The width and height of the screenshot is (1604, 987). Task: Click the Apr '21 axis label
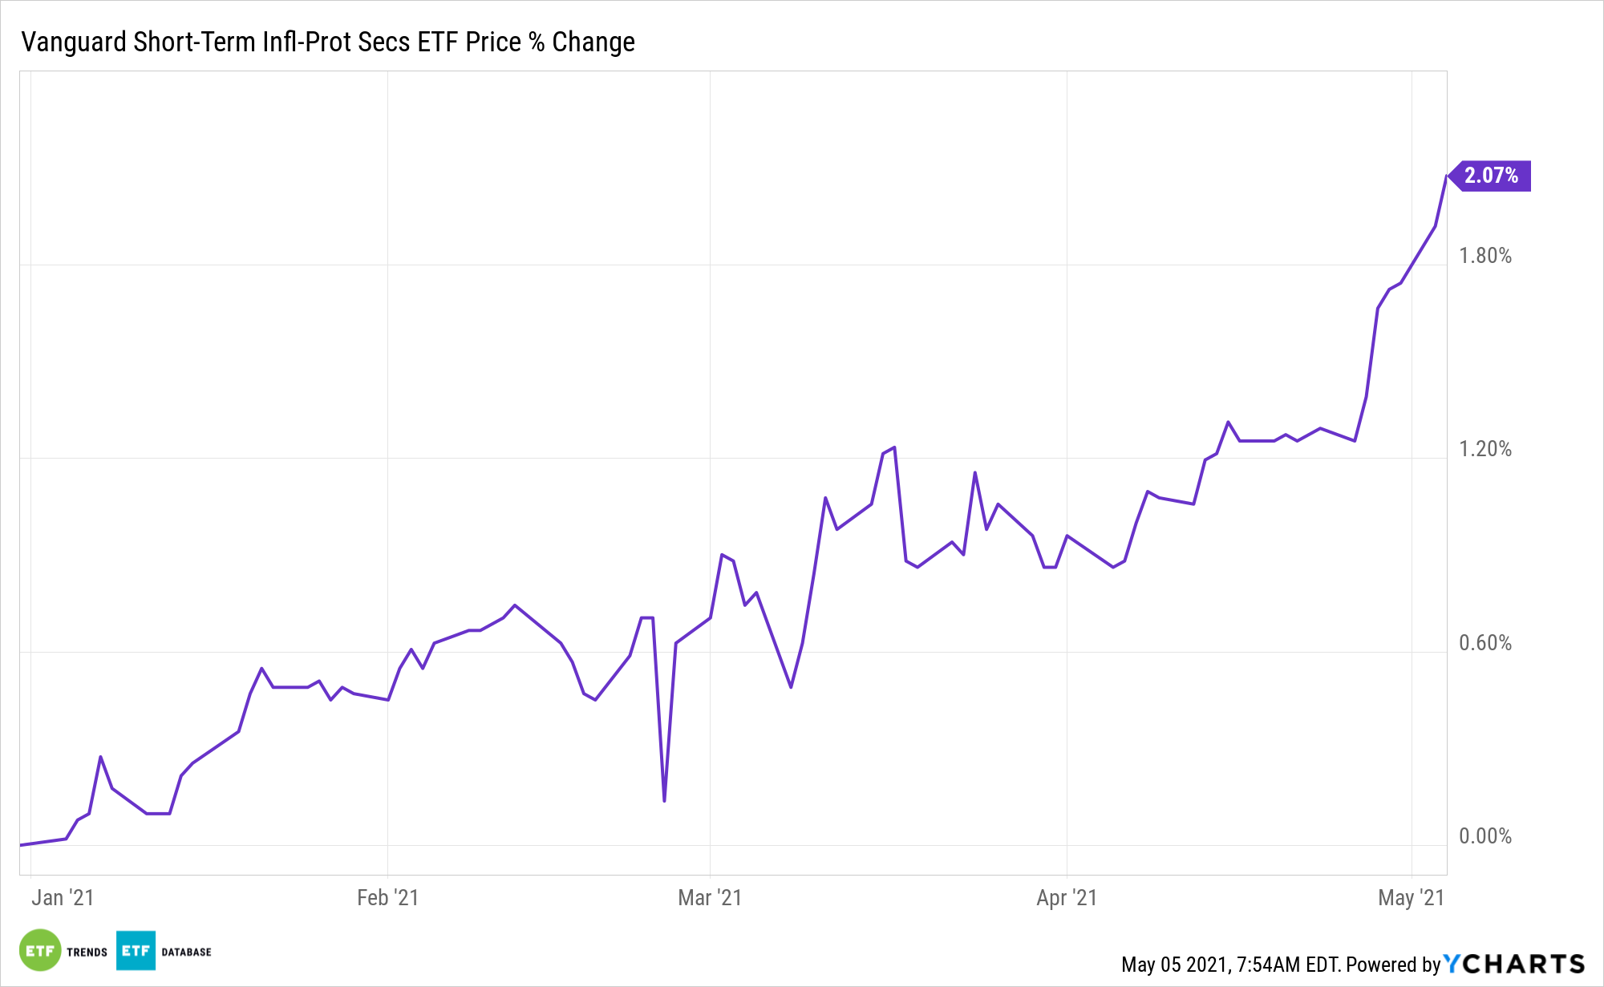point(1067,897)
